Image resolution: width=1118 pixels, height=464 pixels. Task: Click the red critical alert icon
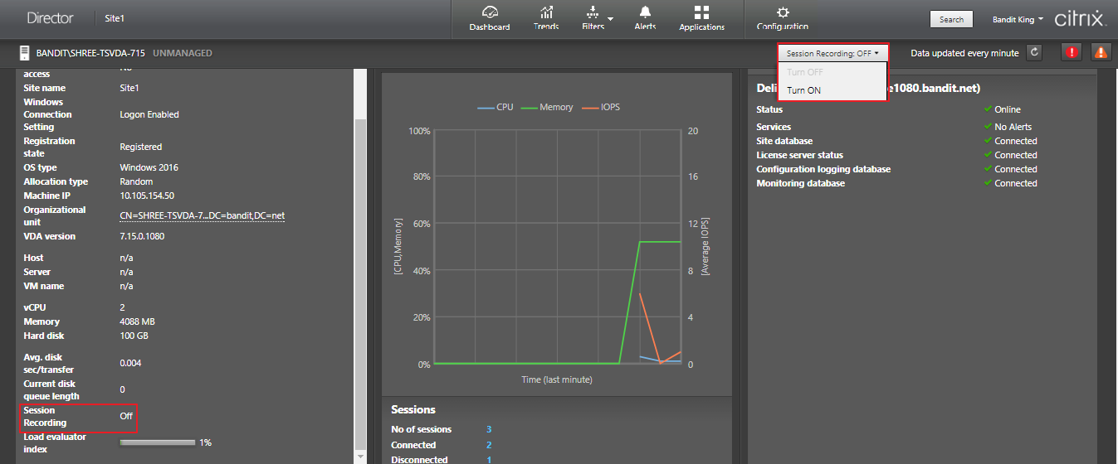(x=1071, y=52)
